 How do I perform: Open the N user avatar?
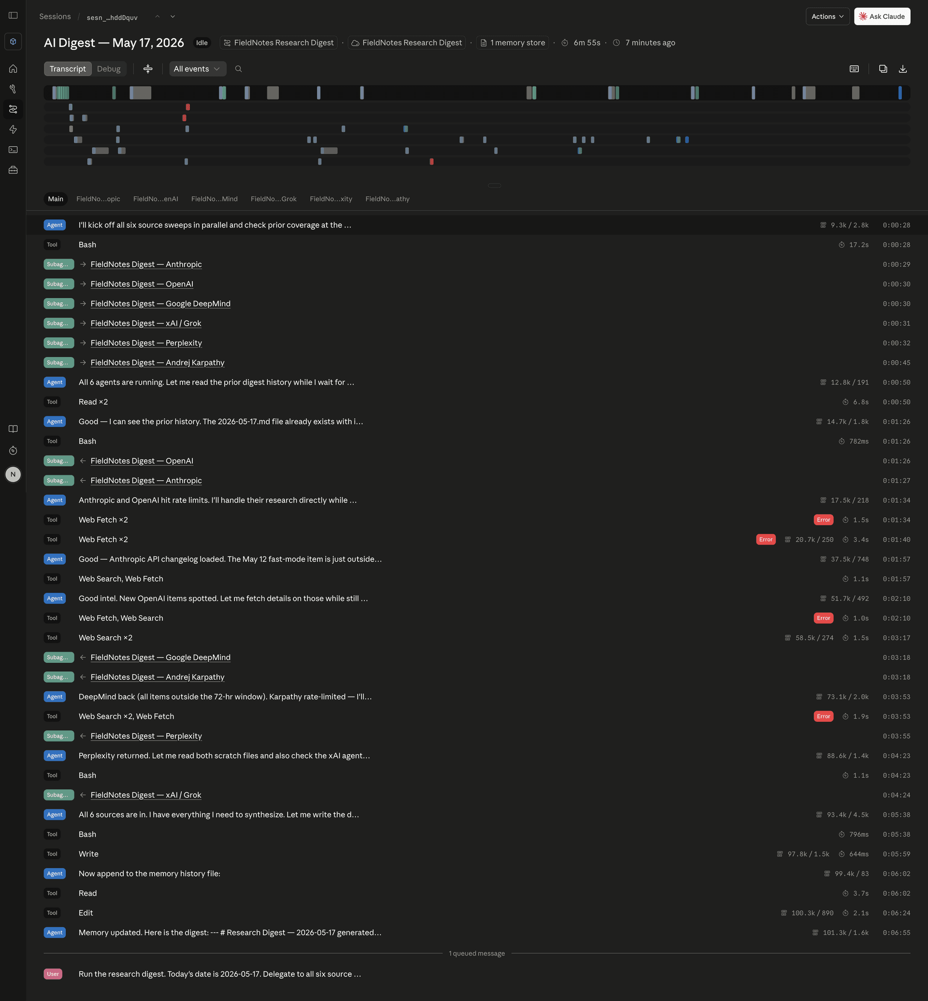pyautogui.click(x=13, y=474)
